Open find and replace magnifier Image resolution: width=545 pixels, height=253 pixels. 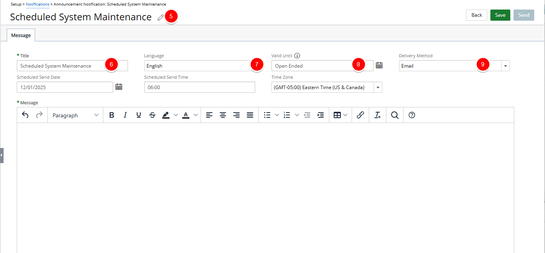pos(395,115)
